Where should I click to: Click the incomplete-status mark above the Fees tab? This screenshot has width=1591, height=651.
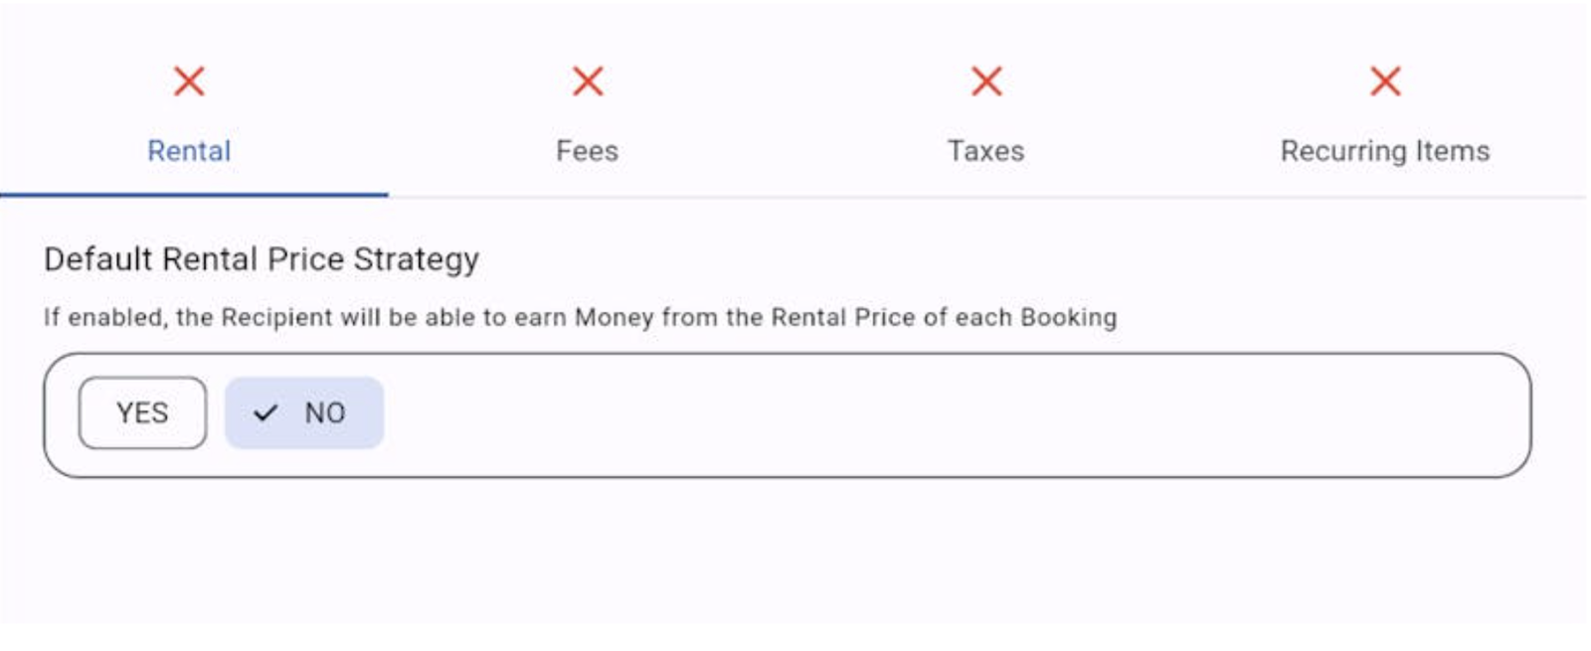(x=588, y=81)
